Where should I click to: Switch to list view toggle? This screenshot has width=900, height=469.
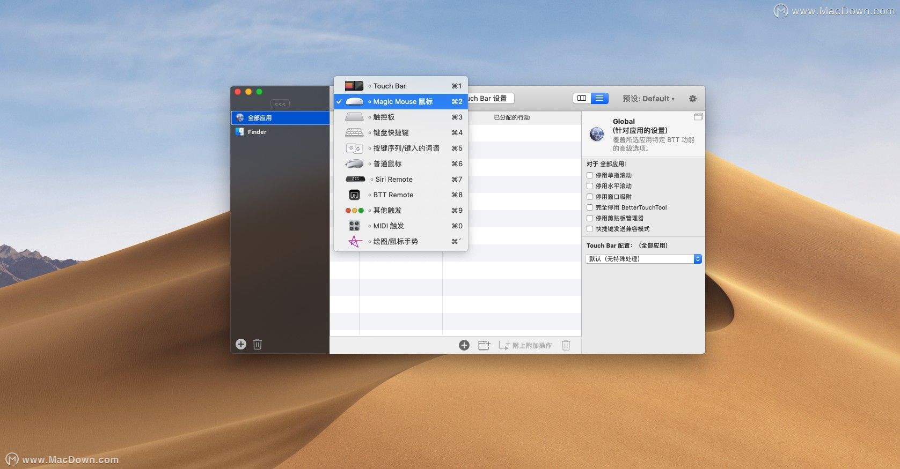pyautogui.click(x=599, y=99)
